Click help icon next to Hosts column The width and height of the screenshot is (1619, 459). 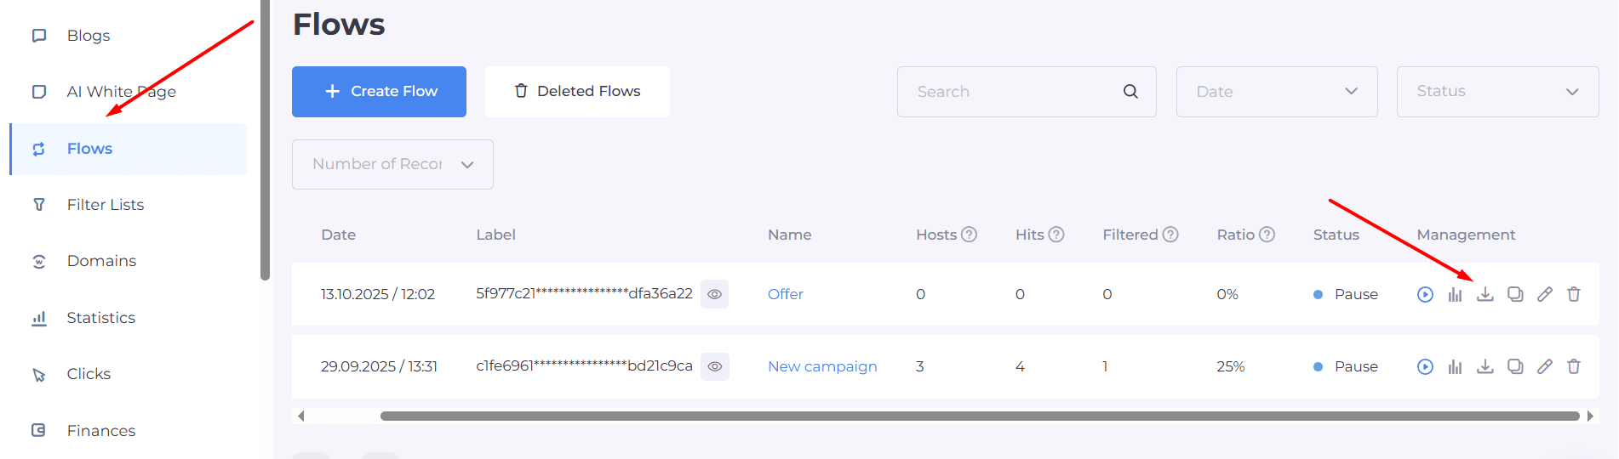(x=969, y=235)
